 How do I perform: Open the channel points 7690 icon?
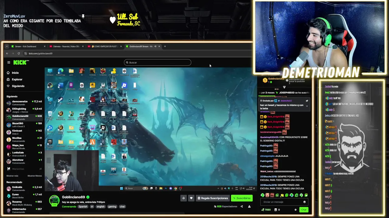pos(263,210)
